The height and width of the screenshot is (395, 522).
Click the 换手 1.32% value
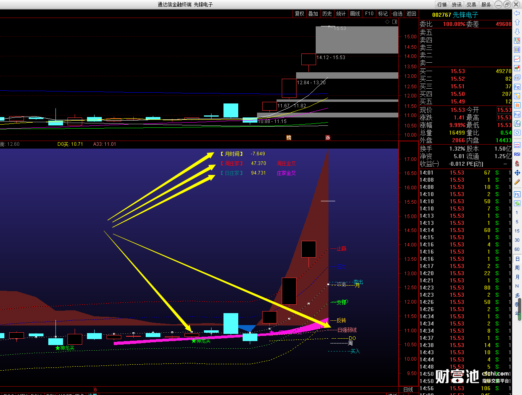(457, 149)
